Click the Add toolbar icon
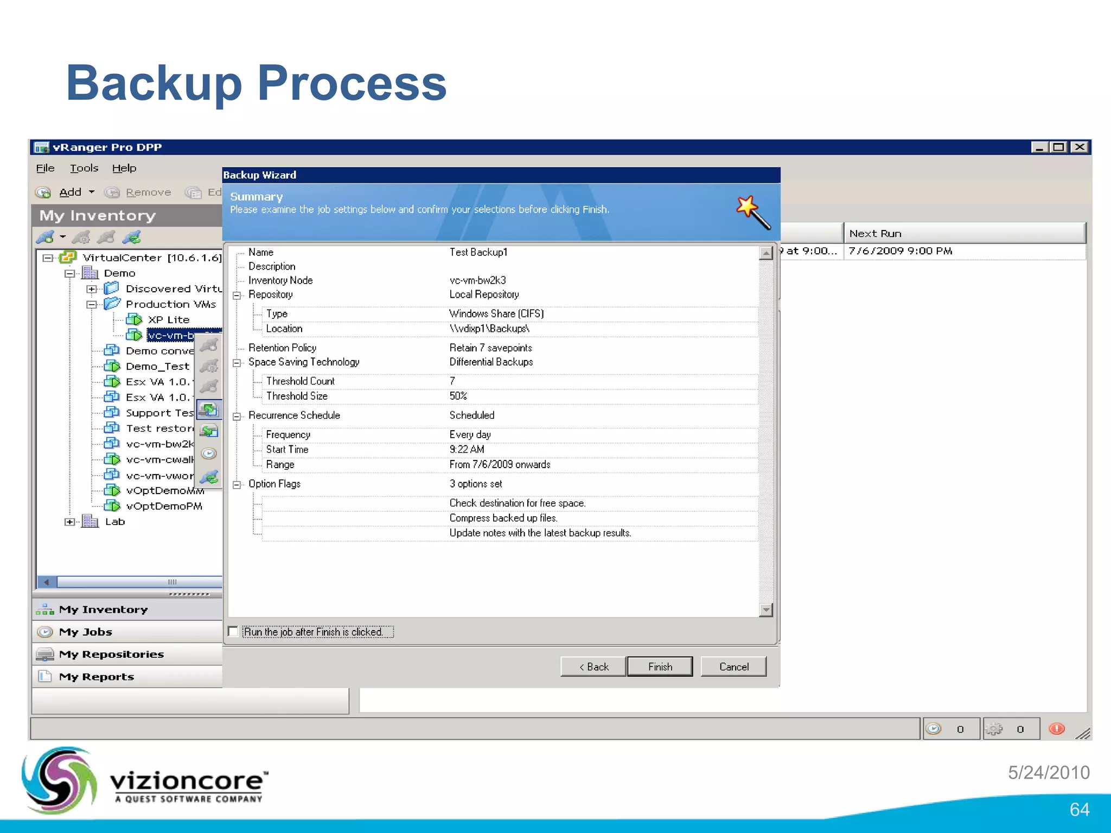This screenshot has height=833, width=1111. (43, 192)
